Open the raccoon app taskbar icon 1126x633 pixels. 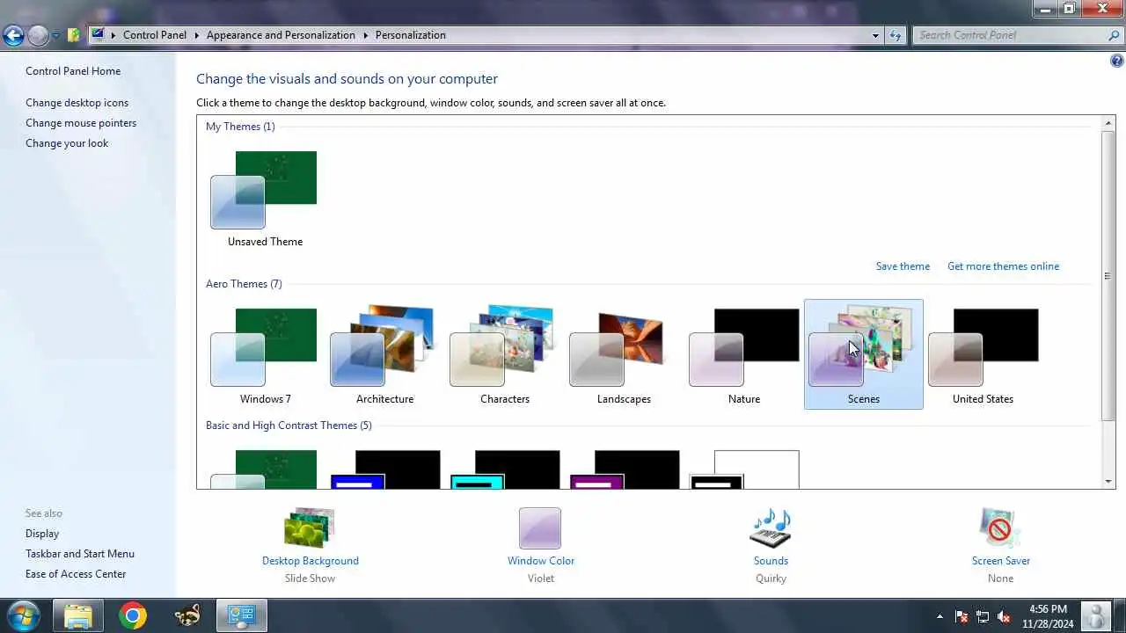187,615
